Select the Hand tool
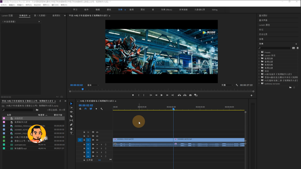The image size is (301, 169). click(71, 129)
